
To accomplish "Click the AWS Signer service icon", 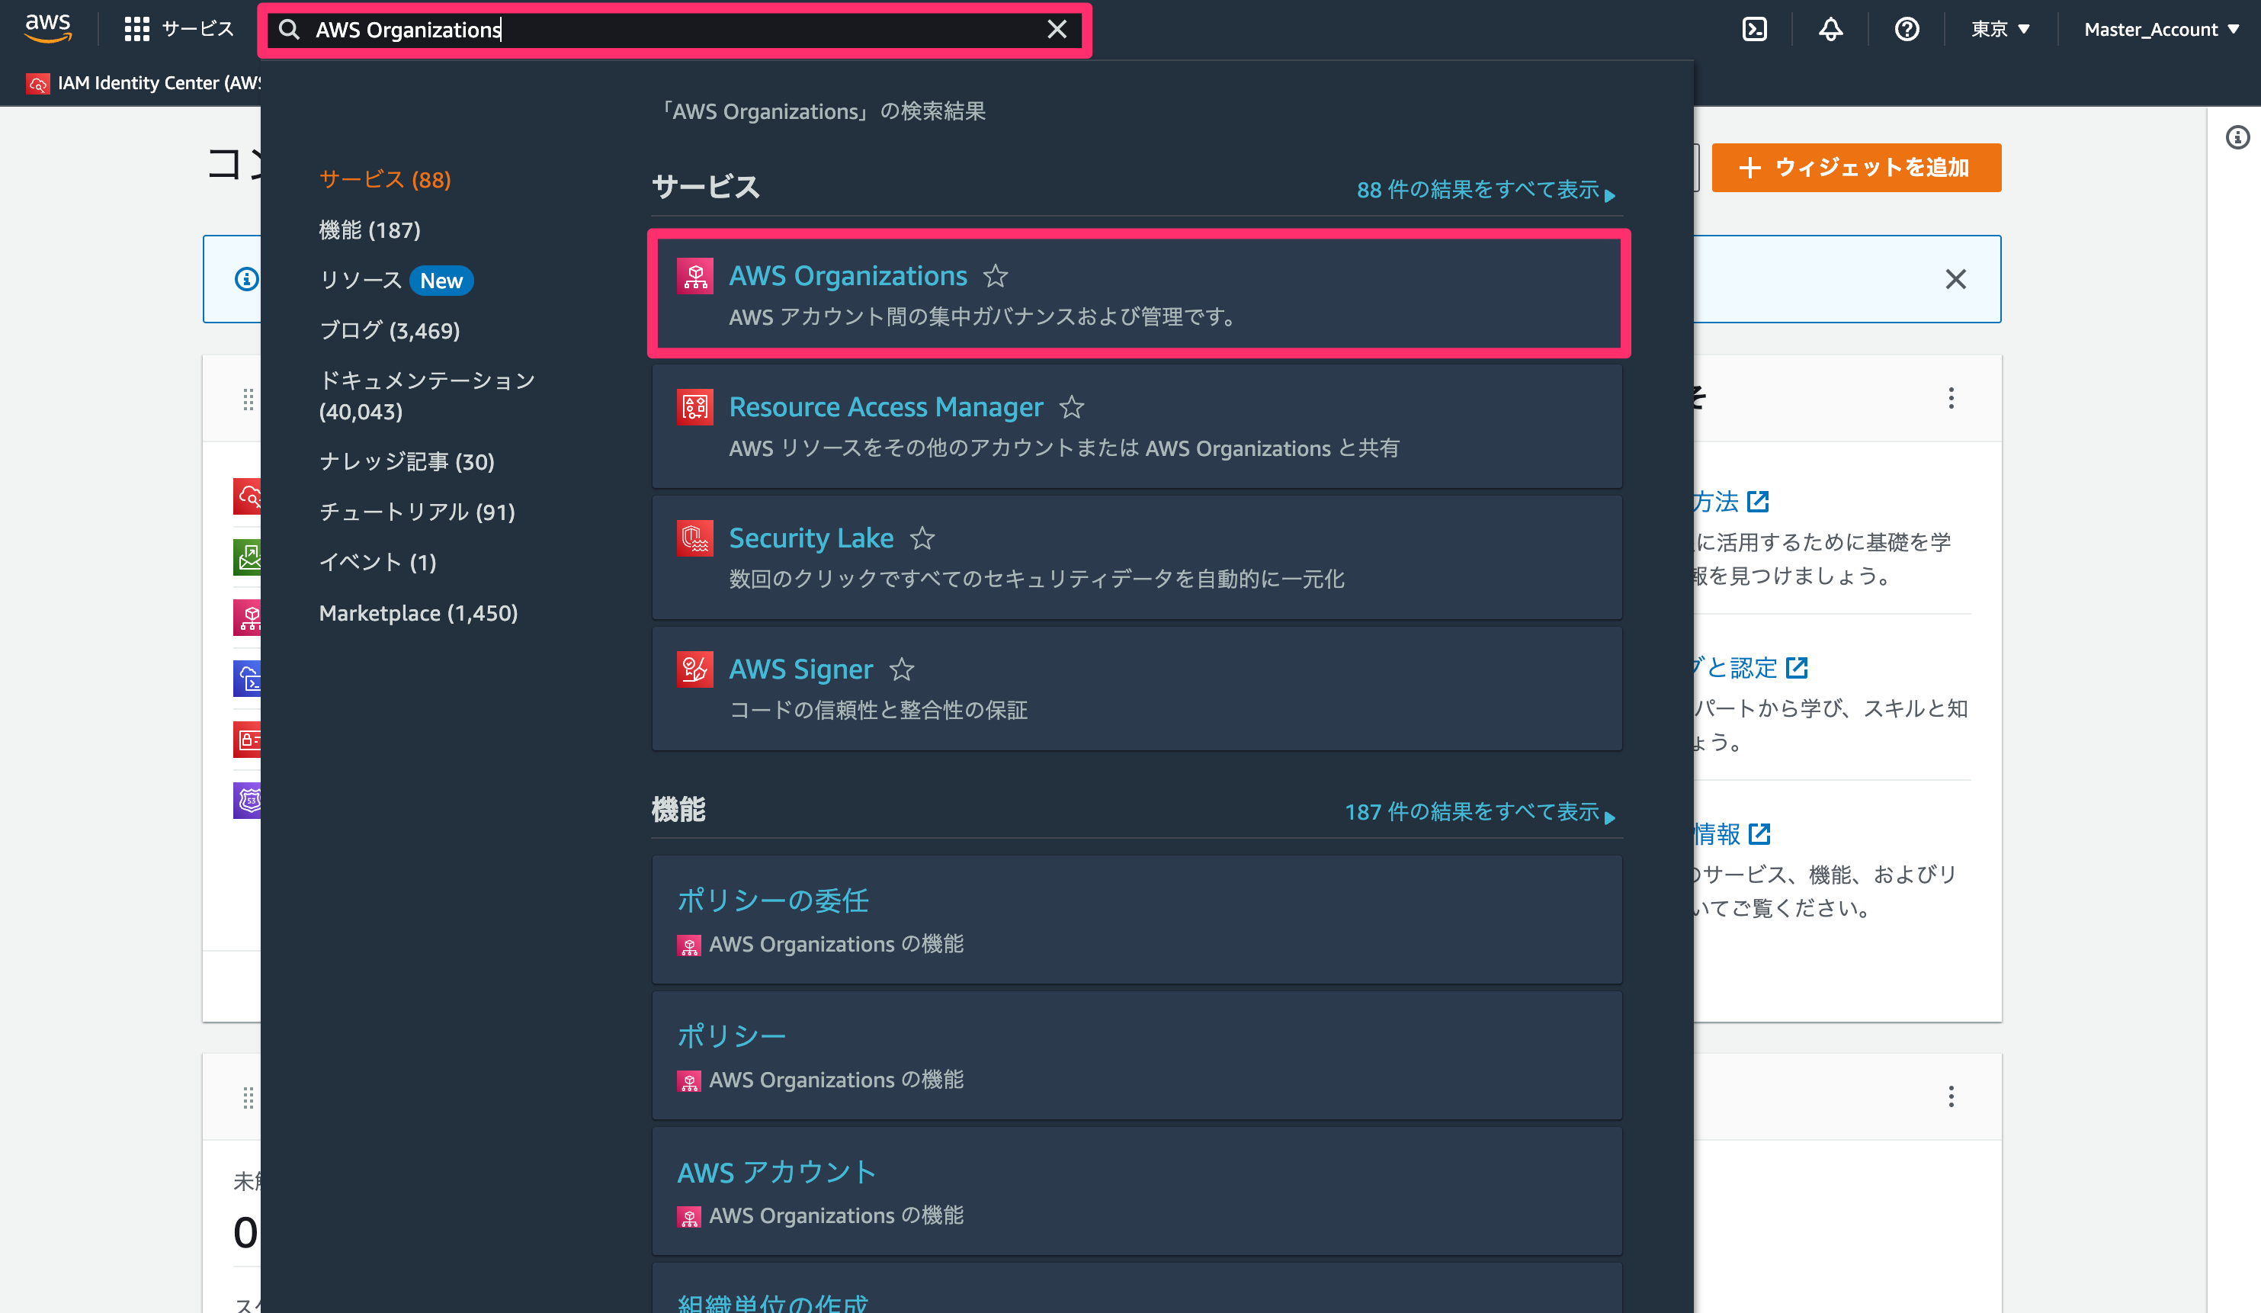I will [694, 669].
